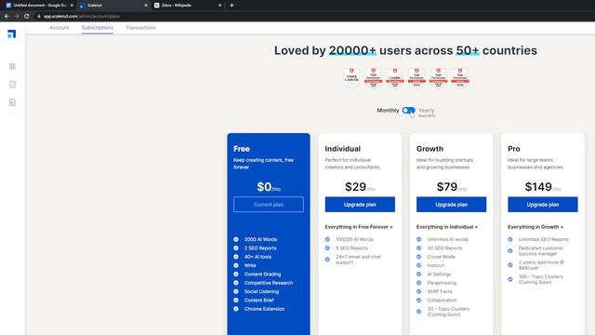Image resolution: width=595 pixels, height=335 pixels.
Task: Click the browser back arrow
Action: (x=7, y=16)
